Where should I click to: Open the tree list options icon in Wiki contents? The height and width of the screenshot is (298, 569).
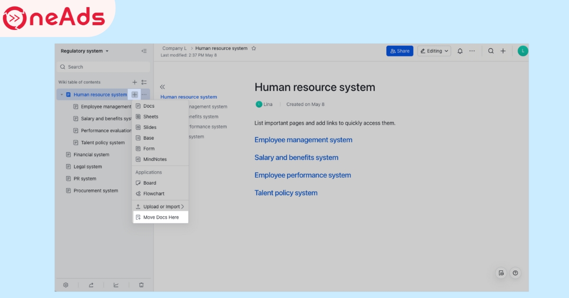[144, 82]
